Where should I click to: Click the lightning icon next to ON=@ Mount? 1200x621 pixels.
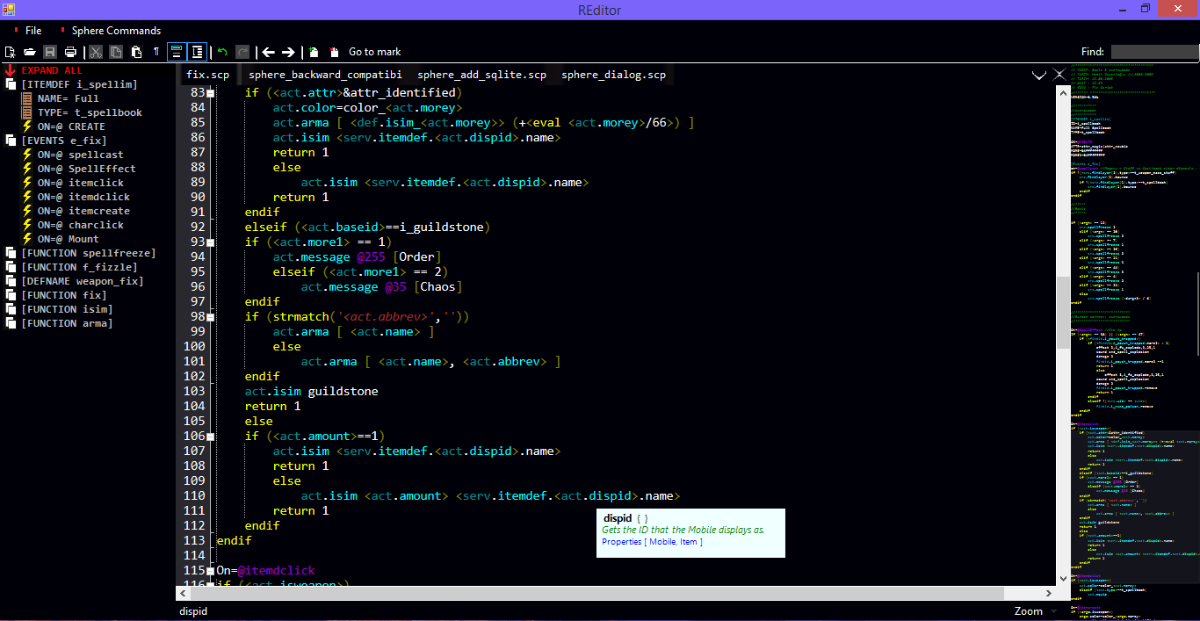[x=27, y=239]
